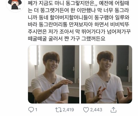The image size is (138, 116).
Task: Open the cartoon profile avatar
Action: [x=14, y=5]
